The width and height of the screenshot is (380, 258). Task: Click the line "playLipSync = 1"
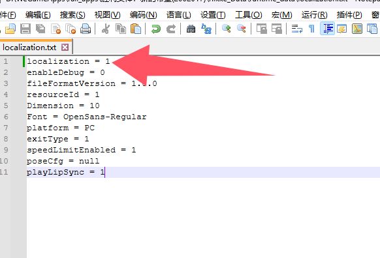click(66, 172)
